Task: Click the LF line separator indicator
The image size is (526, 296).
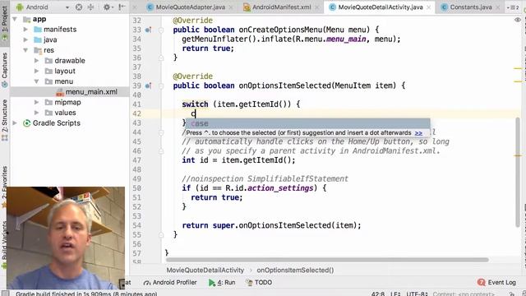Action: pos(395,294)
